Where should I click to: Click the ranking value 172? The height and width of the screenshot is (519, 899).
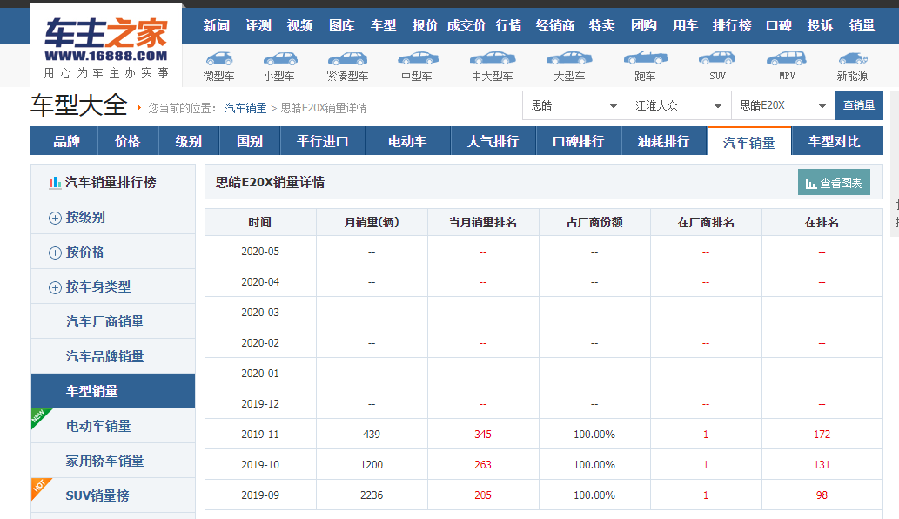[x=822, y=435]
